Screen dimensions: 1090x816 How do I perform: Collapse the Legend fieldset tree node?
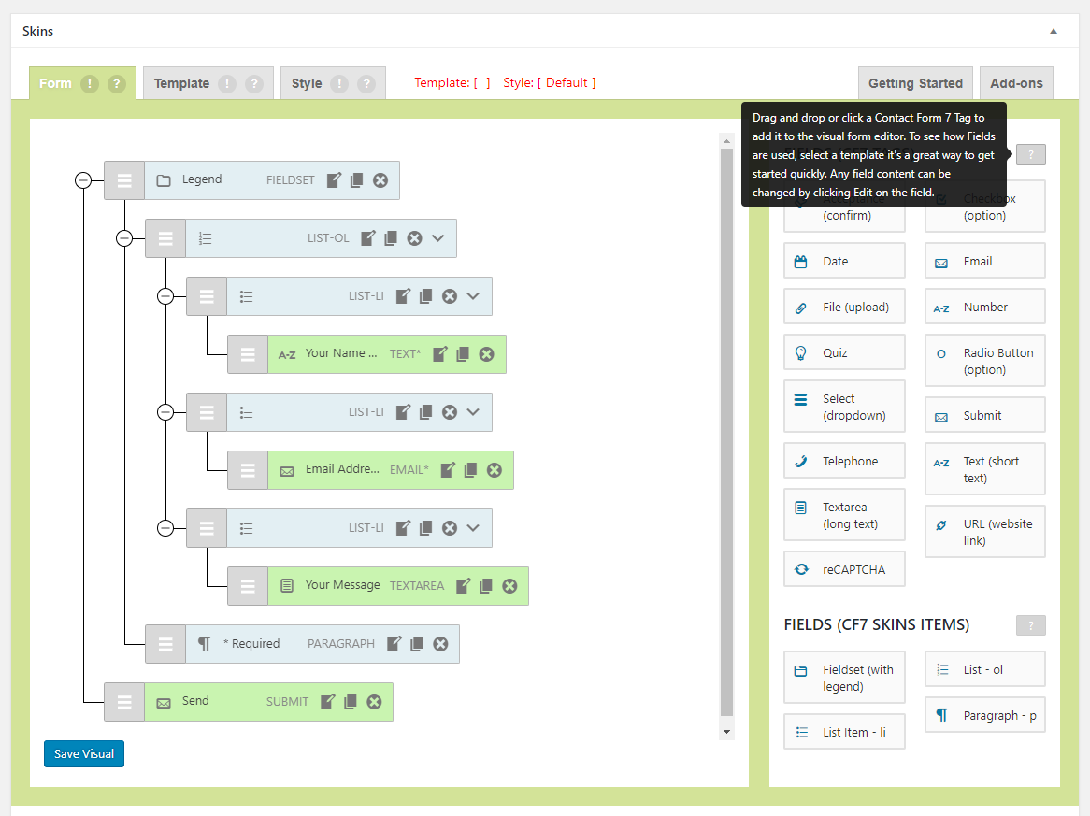tap(83, 180)
